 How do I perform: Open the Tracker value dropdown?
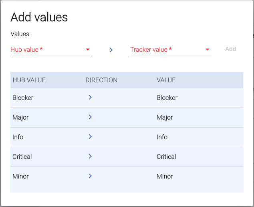(x=171, y=50)
